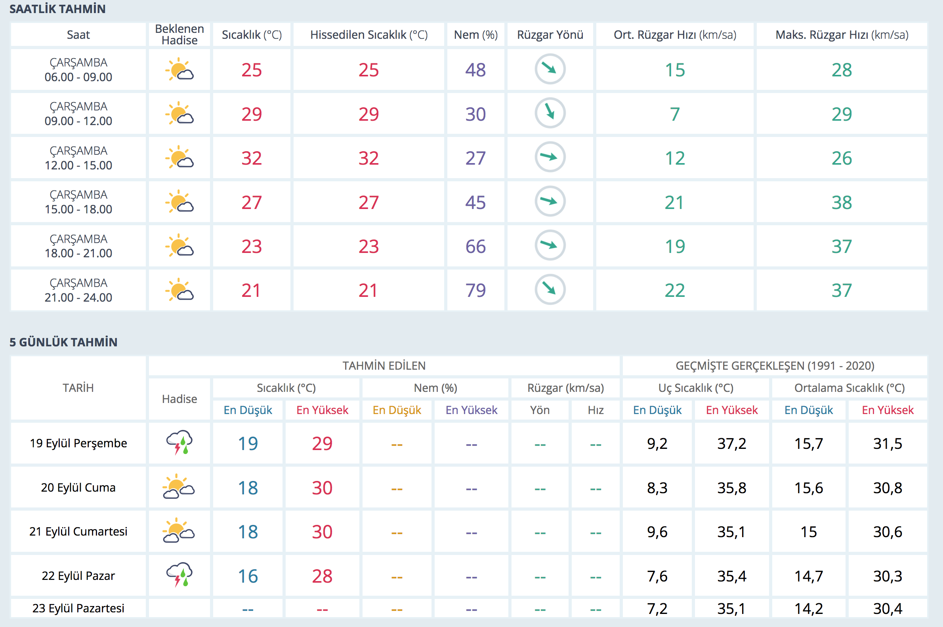The width and height of the screenshot is (943, 627).
Task: Click wind direction arrow for 21.00 - 24.00
Action: click(550, 289)
